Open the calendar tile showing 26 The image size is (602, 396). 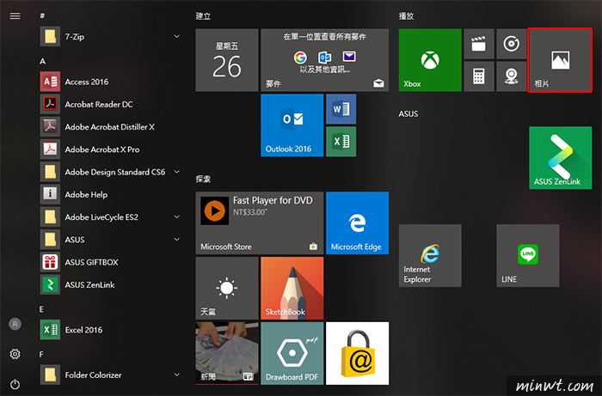227,60
